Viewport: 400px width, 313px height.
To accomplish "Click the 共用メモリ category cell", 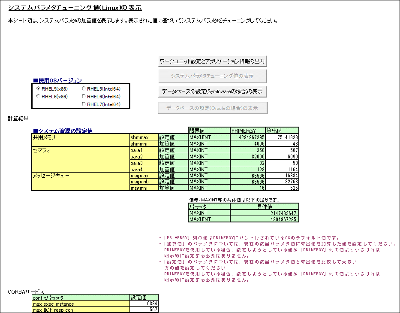I will (x=80, y=137).
